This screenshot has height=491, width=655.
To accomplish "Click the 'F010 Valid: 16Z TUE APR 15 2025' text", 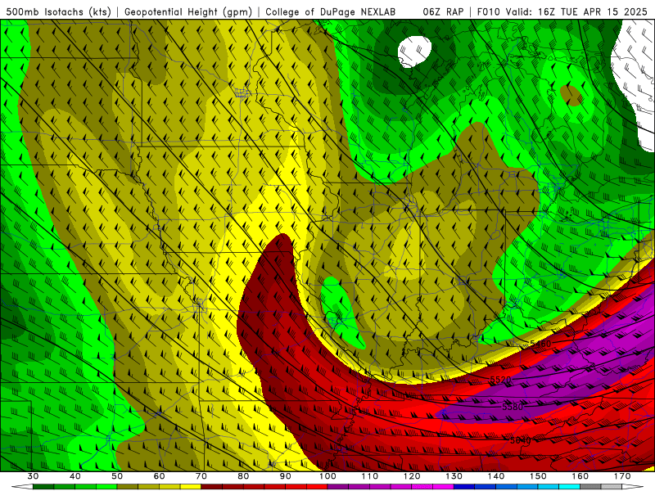I will click(x=563, y=12).
